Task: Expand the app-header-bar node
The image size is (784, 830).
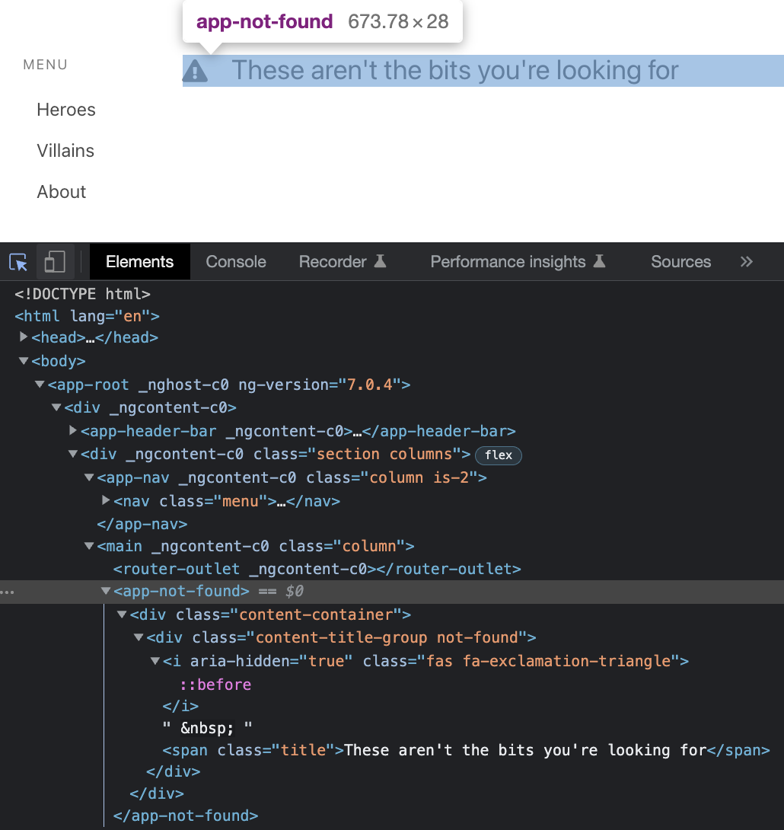Action: (x=73, y=430)
